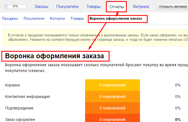Open the Товары report sub-link
The width and height of the screenshot is (188, 122).
click(x=77, y=19)
